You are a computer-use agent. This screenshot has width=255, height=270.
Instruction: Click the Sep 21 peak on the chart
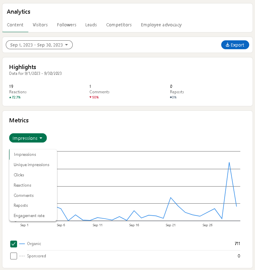(171, 198)
